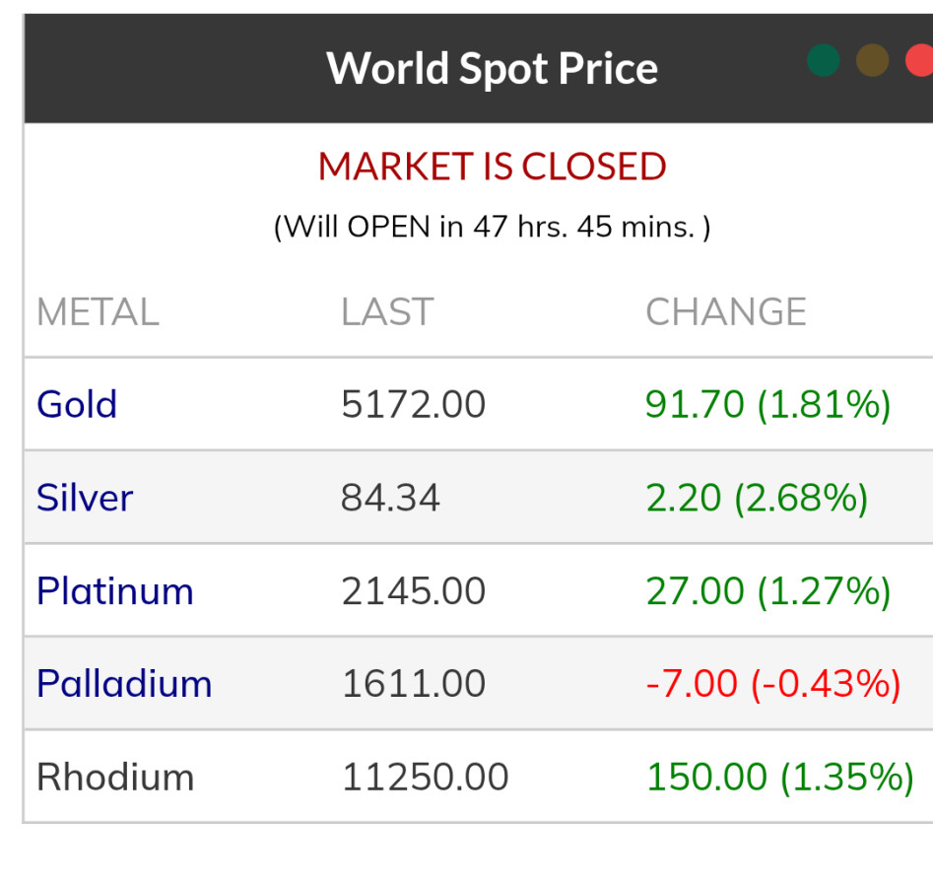Select the Rhodium row label
The height and width of the screenshot is (887, 933).
coord(115,778)
